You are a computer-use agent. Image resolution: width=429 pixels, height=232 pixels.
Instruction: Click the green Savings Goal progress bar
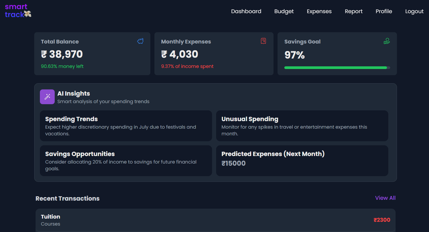tap(335, 68)
